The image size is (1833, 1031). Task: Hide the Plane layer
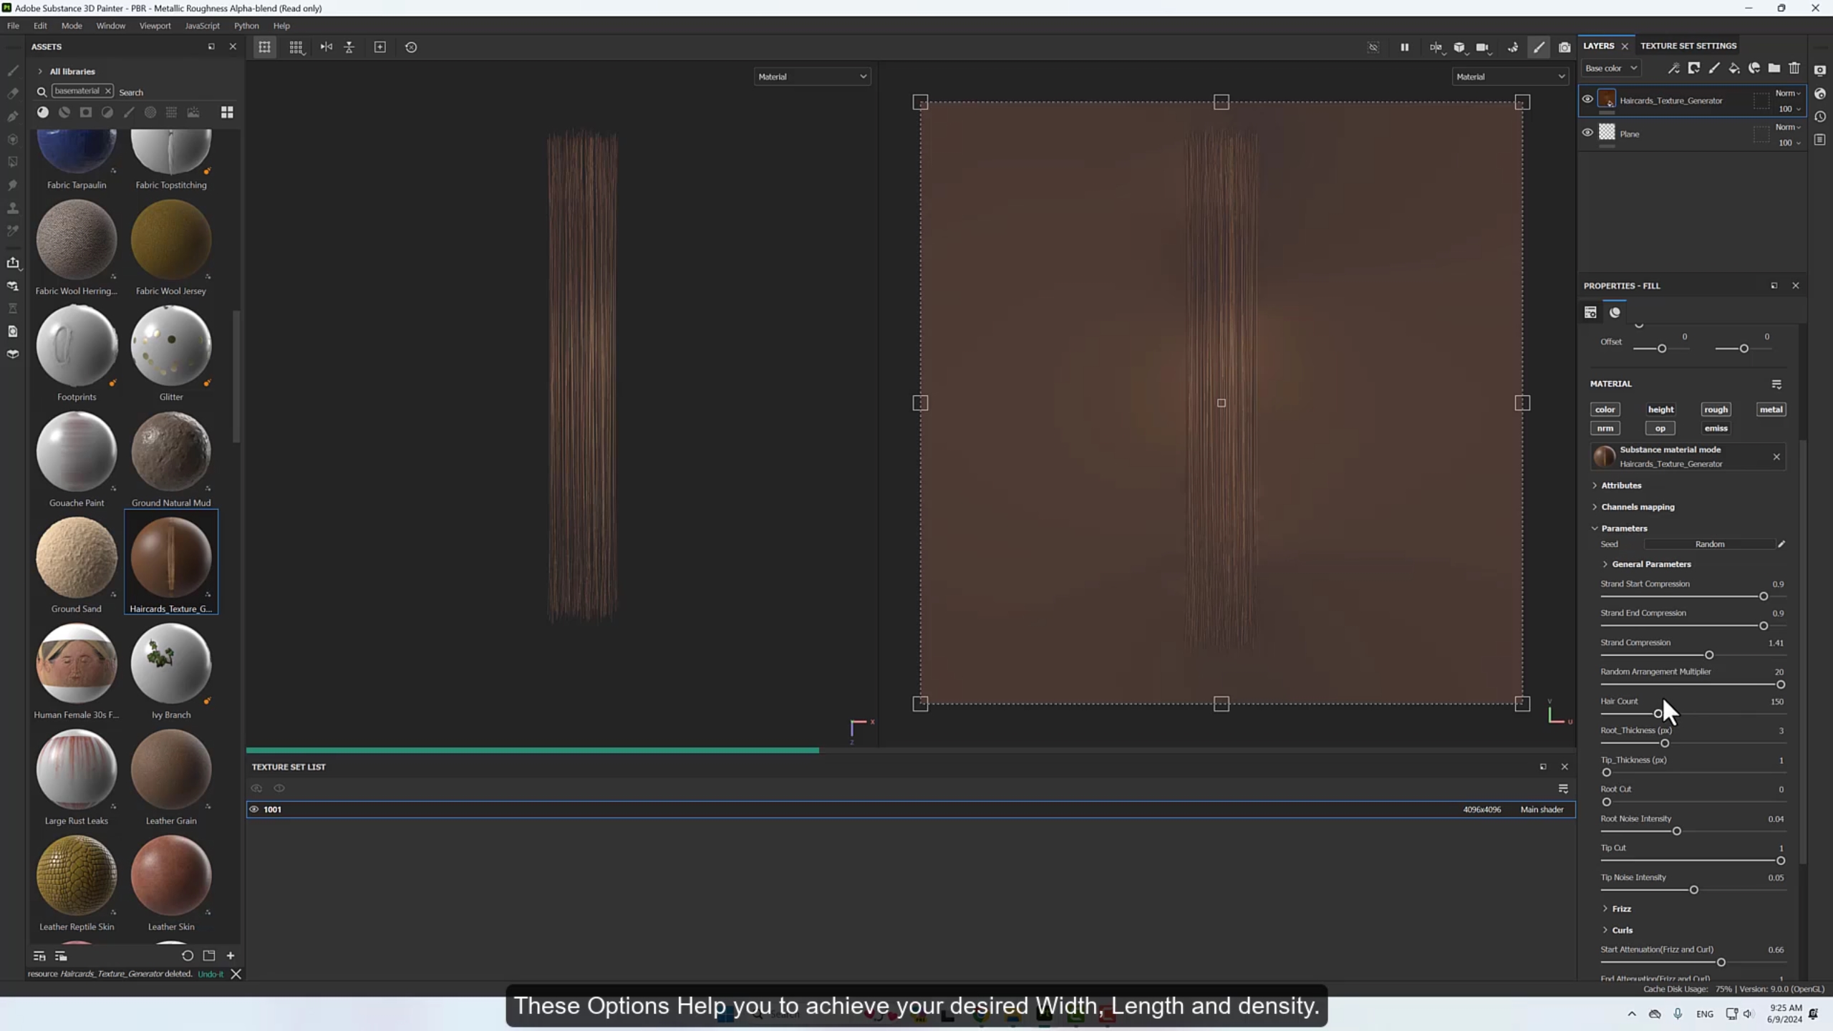(x=1587, y=132)
